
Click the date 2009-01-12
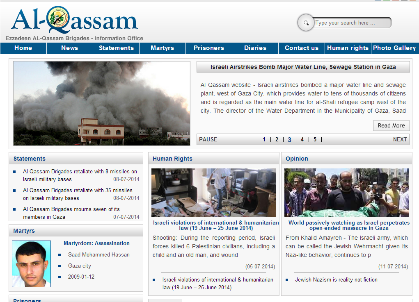point(81,277)
